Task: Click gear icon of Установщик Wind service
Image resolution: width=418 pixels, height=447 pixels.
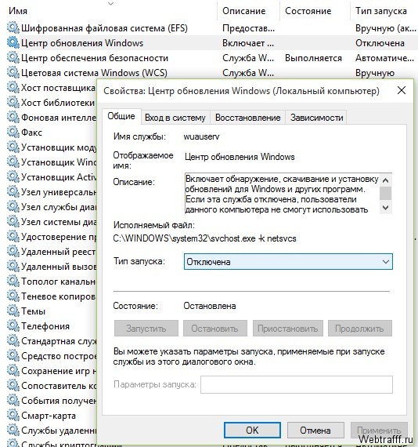Action: [13, 162]
